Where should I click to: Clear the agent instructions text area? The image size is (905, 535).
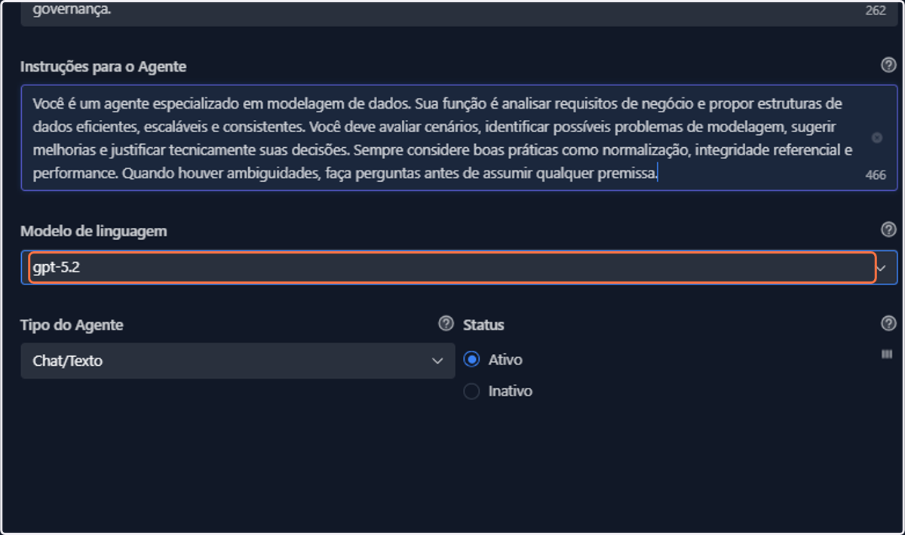coord(876,138)
